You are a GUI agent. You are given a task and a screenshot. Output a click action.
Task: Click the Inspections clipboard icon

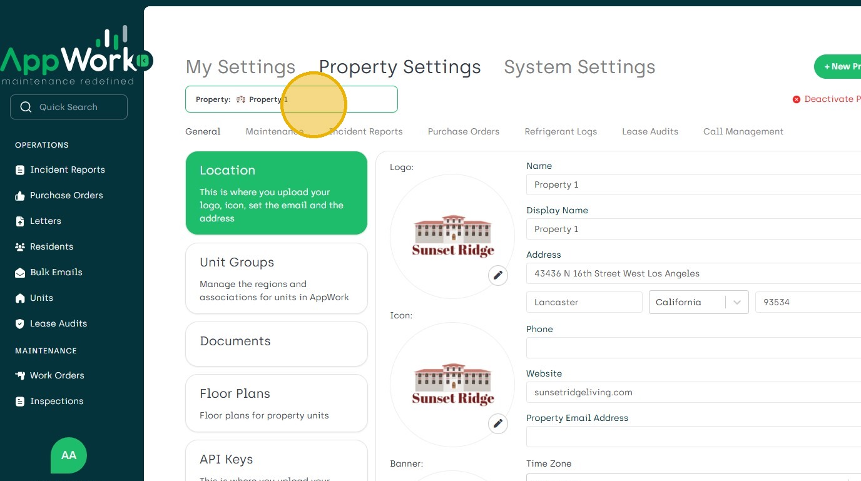tap(20, 402)
